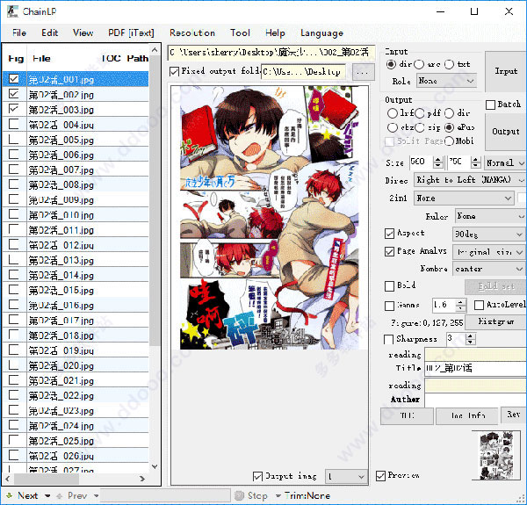Open the View menu
The image size is (527, 505).
(83, 32)
